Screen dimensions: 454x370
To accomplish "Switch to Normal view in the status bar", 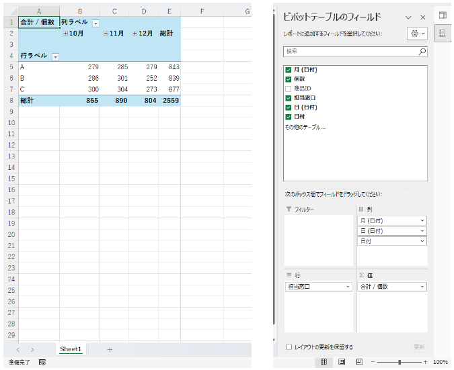I will point(324,362).
